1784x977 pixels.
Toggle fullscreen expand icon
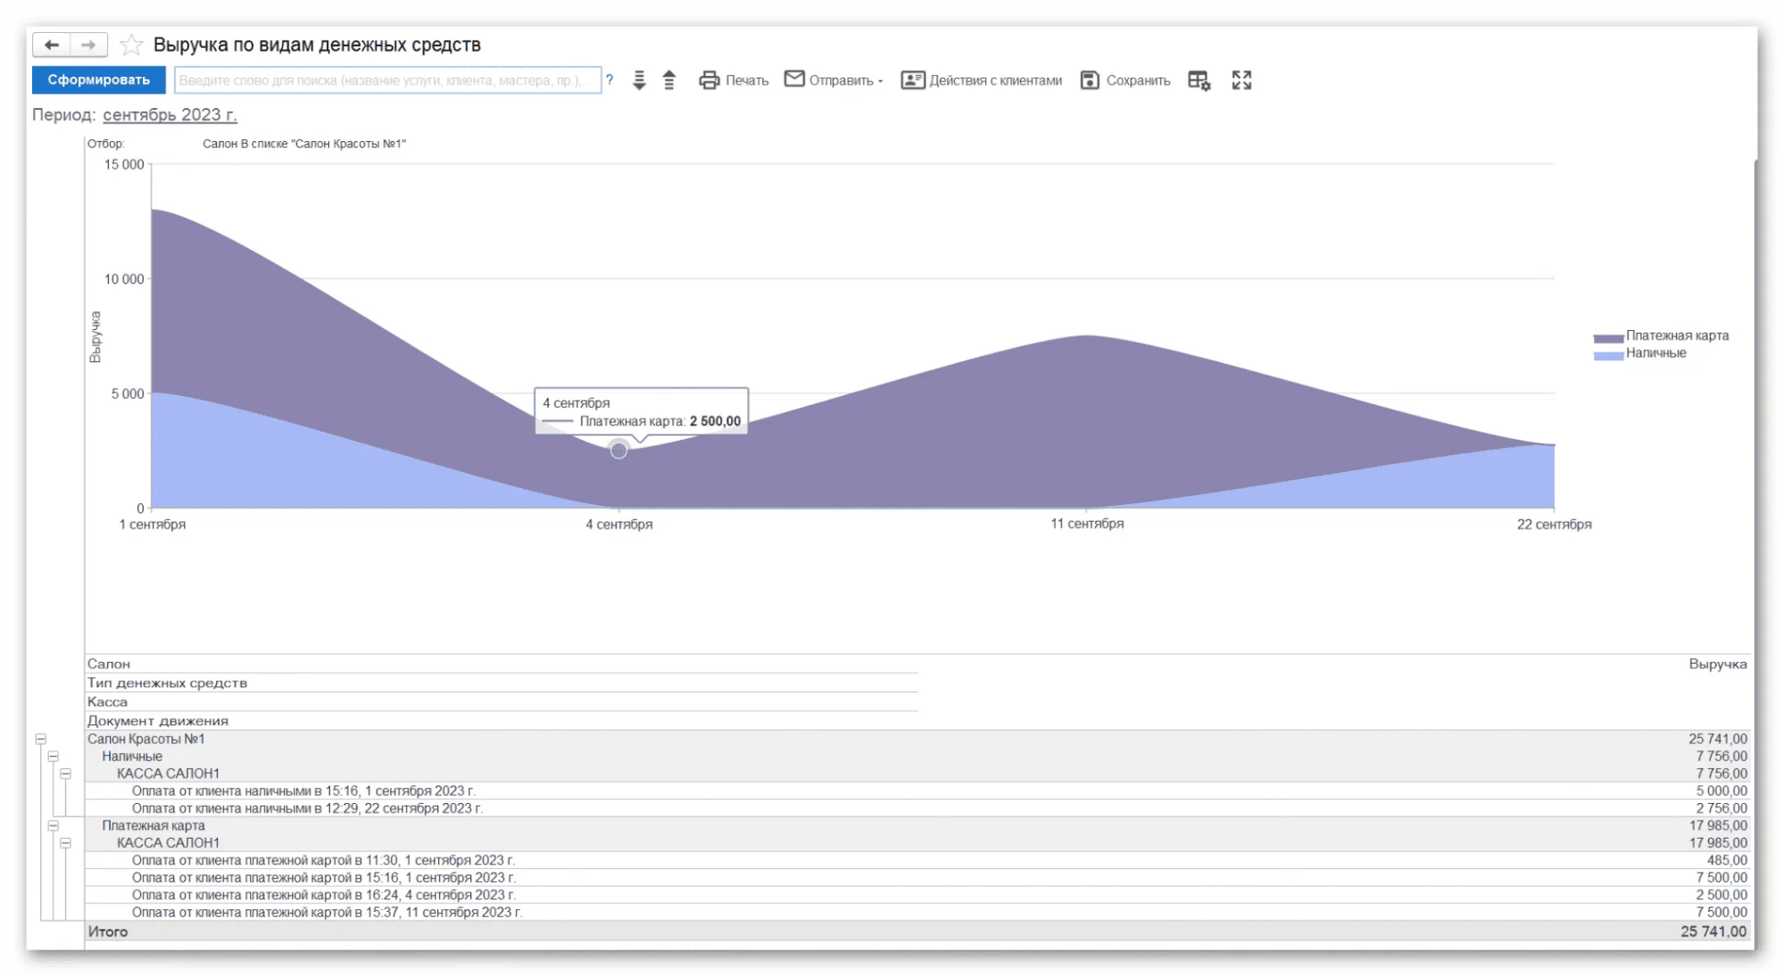pos(1241,80)
